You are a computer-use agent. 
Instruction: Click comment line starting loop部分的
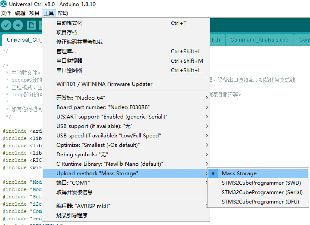point(24,94)
